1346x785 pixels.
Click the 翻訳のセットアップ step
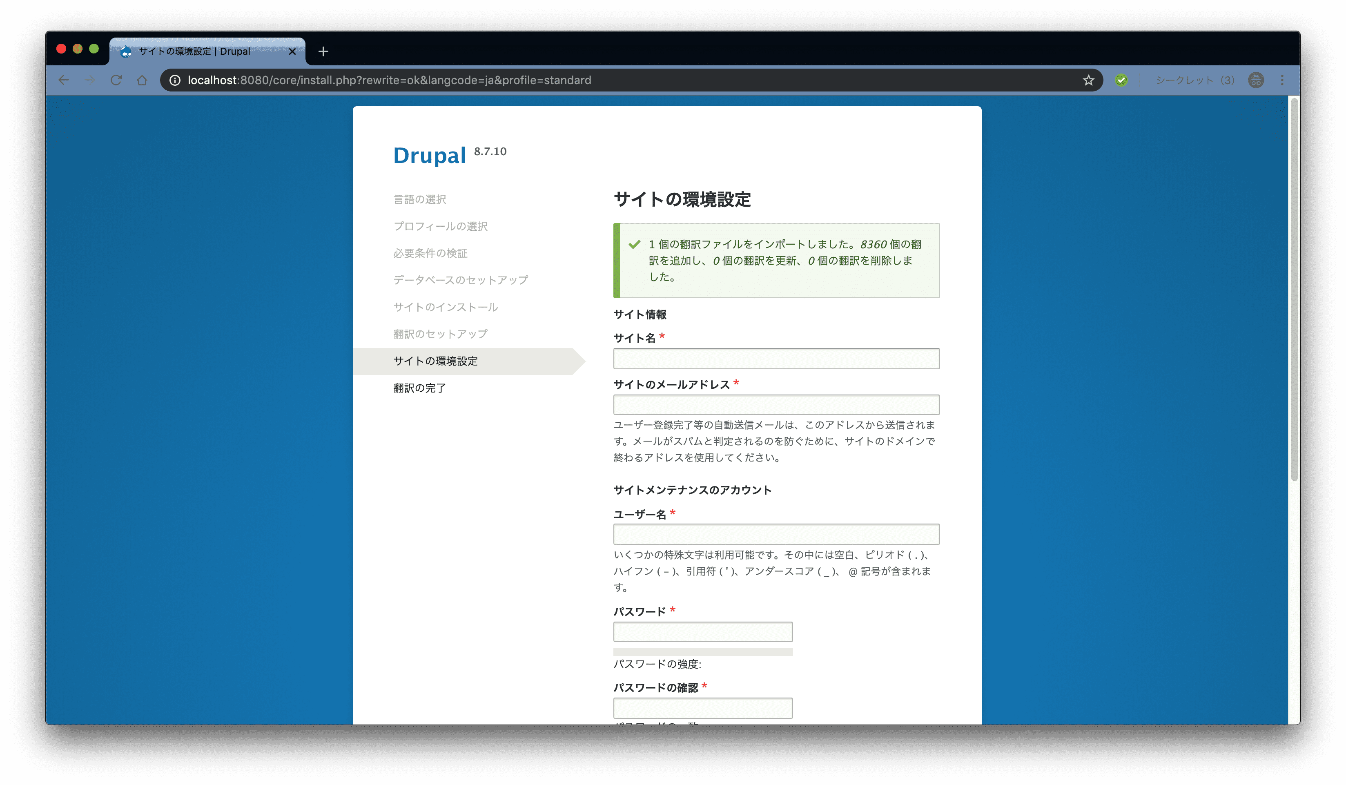point(441,334)
